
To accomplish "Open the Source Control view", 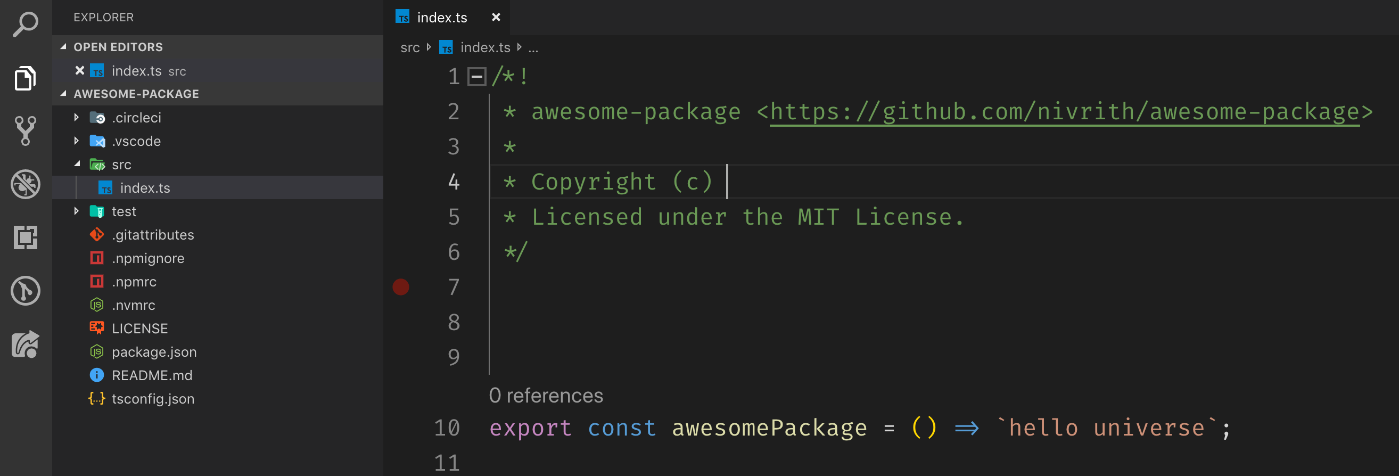I will click(x=26, y=131).
